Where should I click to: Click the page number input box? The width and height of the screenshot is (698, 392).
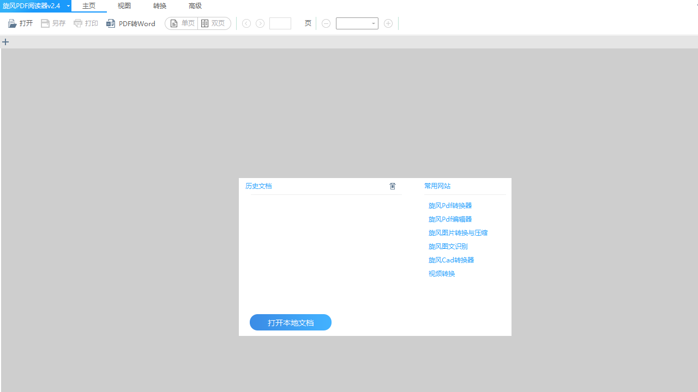point(280,23)
